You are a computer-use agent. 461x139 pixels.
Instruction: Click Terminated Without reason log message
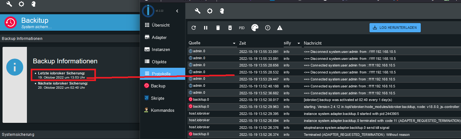(357, 134)
